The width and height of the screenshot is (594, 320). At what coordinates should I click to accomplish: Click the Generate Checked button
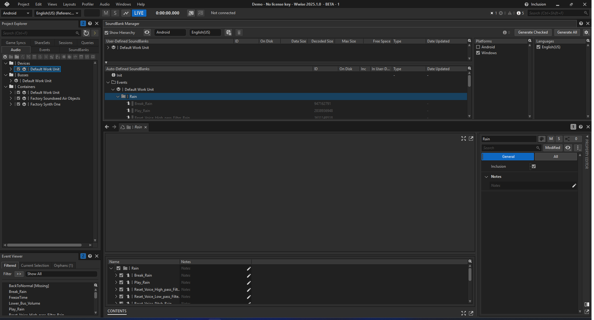click(533, 32)
